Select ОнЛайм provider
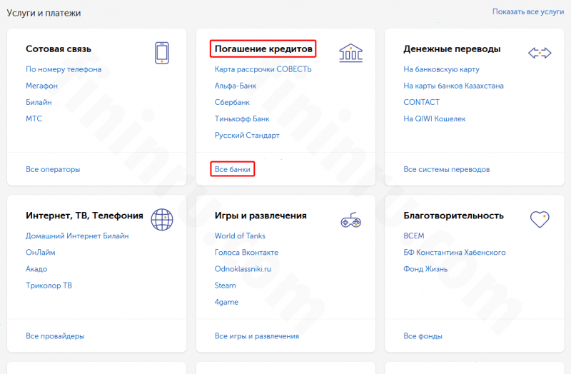Image resolution: width=571 pixels, height=374 pixels. (41, 253)
